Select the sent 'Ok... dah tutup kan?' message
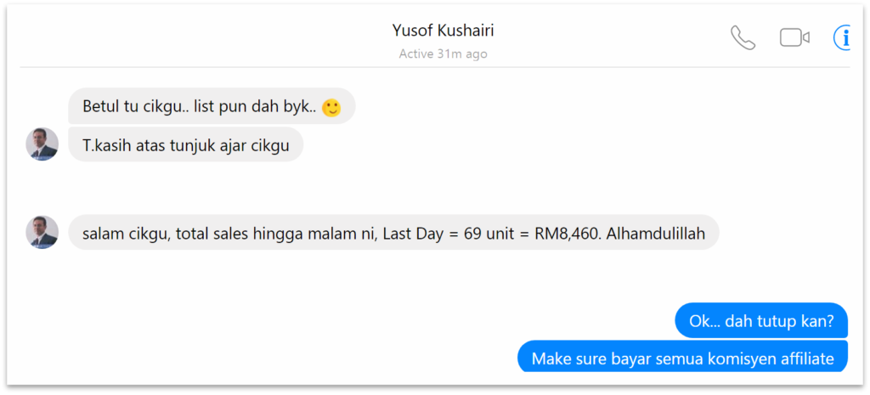 pyautogui.click(x=761, y=320)
